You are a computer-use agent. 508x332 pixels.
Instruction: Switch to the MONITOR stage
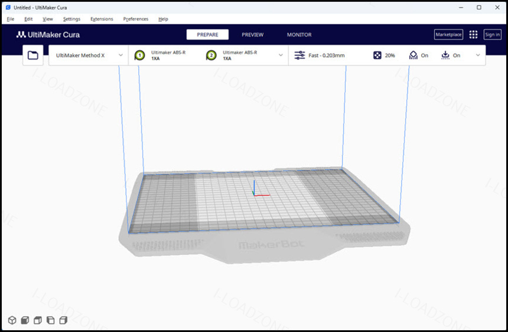[299, 35]
